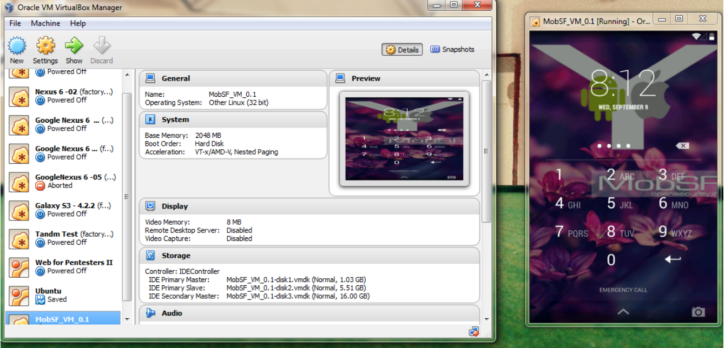Click the details pane scrollbar down arrow
725x348 pixels.
point(486,319)
